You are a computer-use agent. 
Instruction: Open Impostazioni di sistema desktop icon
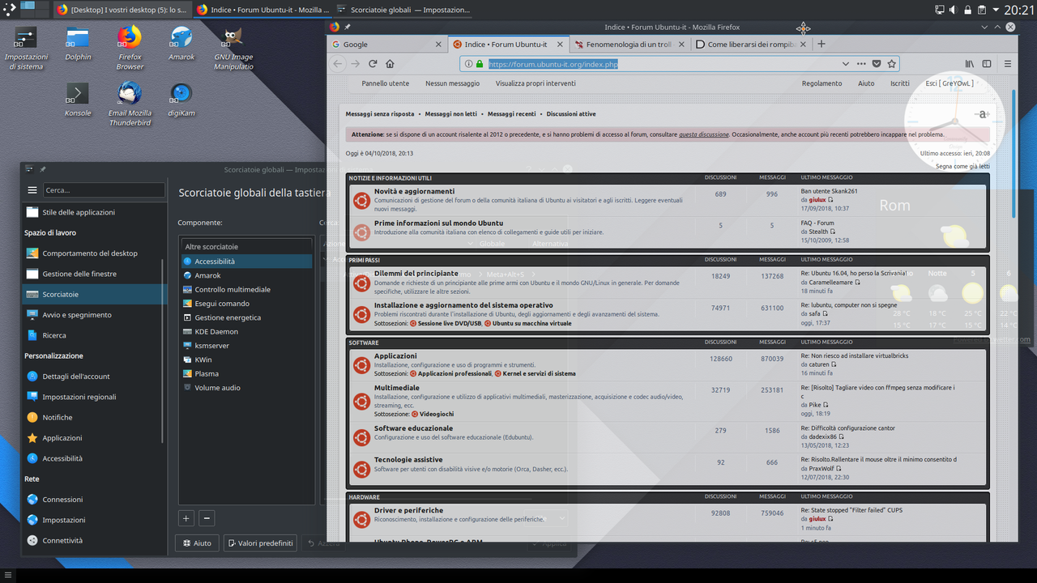click(26, 49)
